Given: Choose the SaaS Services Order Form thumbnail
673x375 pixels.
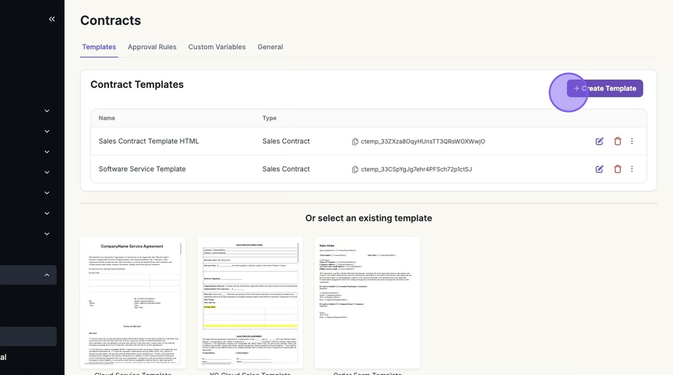Looking at the screenshot, I should [x=250, y=303].
